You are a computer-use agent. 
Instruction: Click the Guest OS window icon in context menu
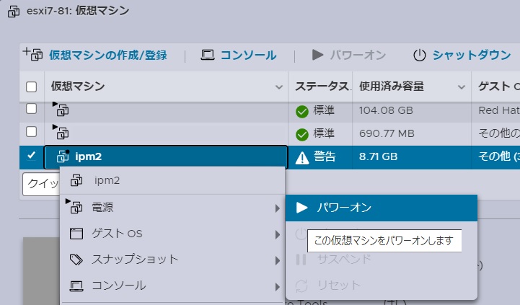click(76, 234)
